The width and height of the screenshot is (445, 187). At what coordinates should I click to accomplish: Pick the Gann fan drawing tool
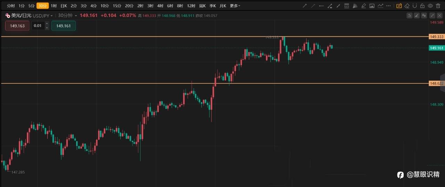tap(355, 6)
